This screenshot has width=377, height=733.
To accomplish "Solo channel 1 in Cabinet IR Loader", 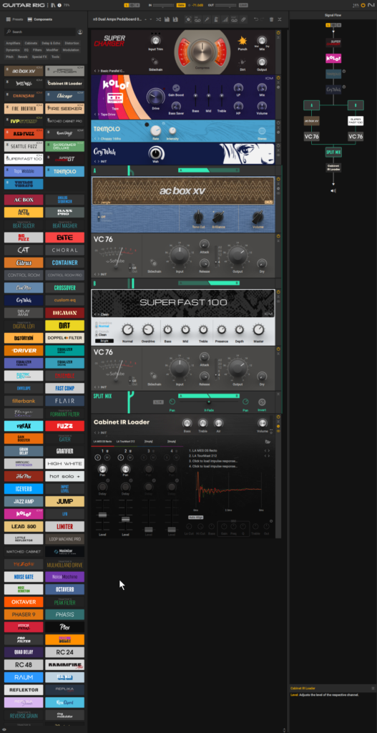I will pyautogui.click(x=99, y=457).
